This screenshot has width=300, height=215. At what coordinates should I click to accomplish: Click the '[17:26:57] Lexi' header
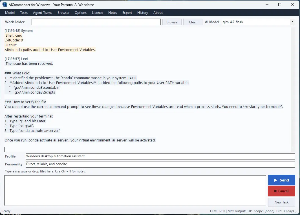(16, 59)
